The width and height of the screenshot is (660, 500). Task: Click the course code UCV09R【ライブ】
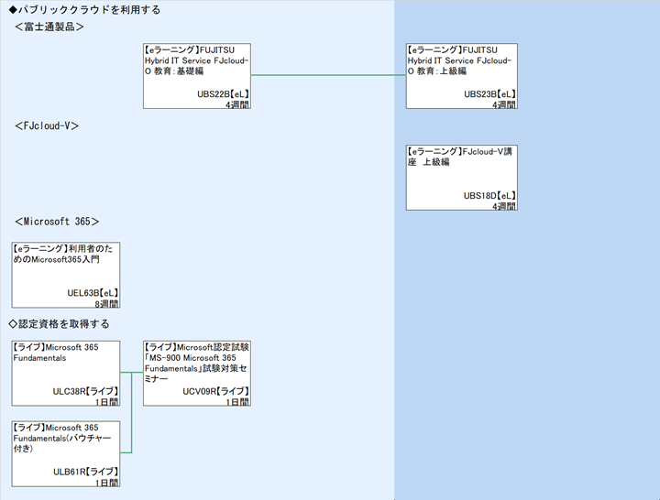(x=216, y=392)
